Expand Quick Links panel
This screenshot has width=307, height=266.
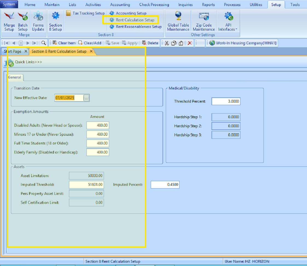[x=28, y=62]
